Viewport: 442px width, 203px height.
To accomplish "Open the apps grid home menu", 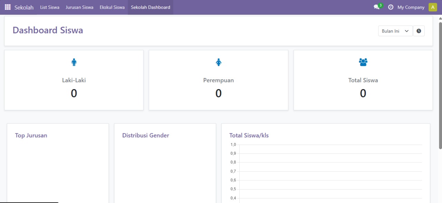I will (x=8, y=7).
